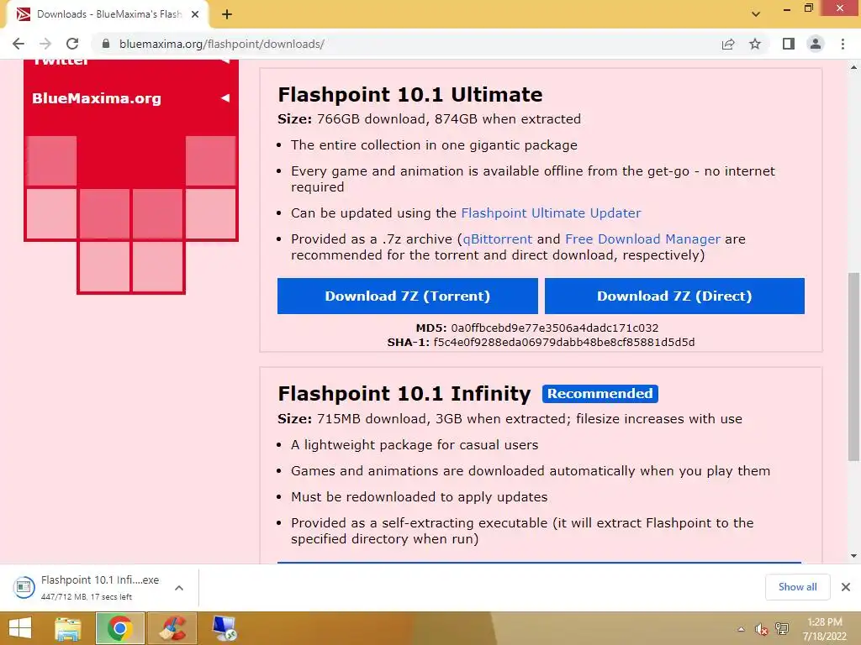Open File Explorer from the taskbar
861x645 pixels.
coord(68,628)
